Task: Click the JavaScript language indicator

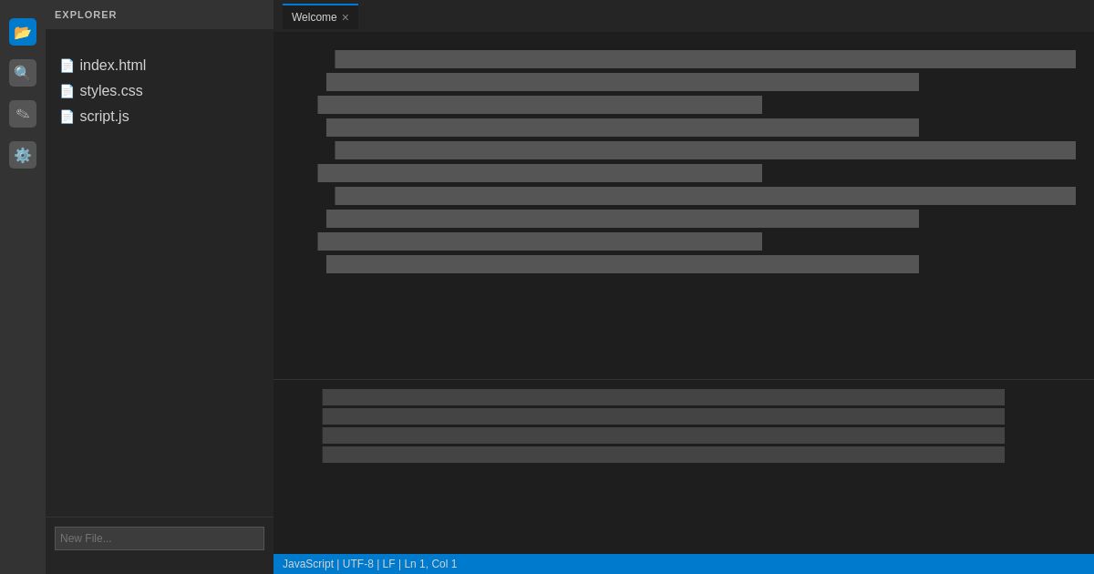Action: coord(307,564)
